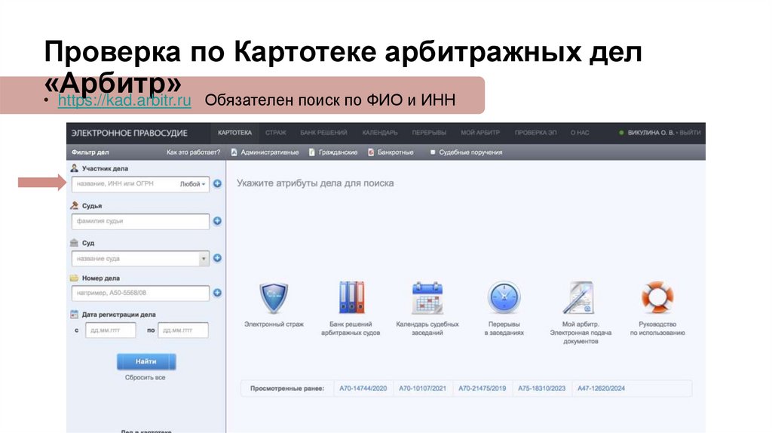Click the Электронное правосудие logo text
The height and width of the screenshot is (433, 772).
tap(130, 133)
